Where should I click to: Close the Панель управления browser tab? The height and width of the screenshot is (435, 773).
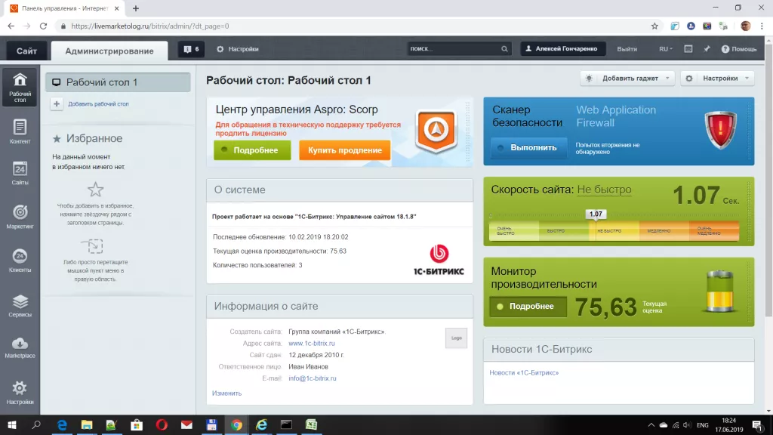[x=116, y=8]
